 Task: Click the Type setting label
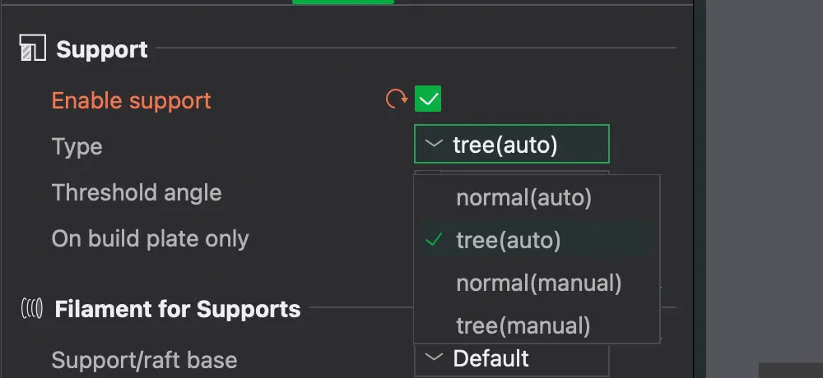pos(77,147)
